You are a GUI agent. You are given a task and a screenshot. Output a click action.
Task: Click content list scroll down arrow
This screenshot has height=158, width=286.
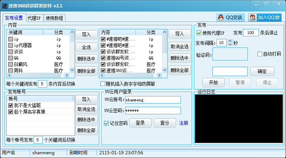tap(165, 70)
